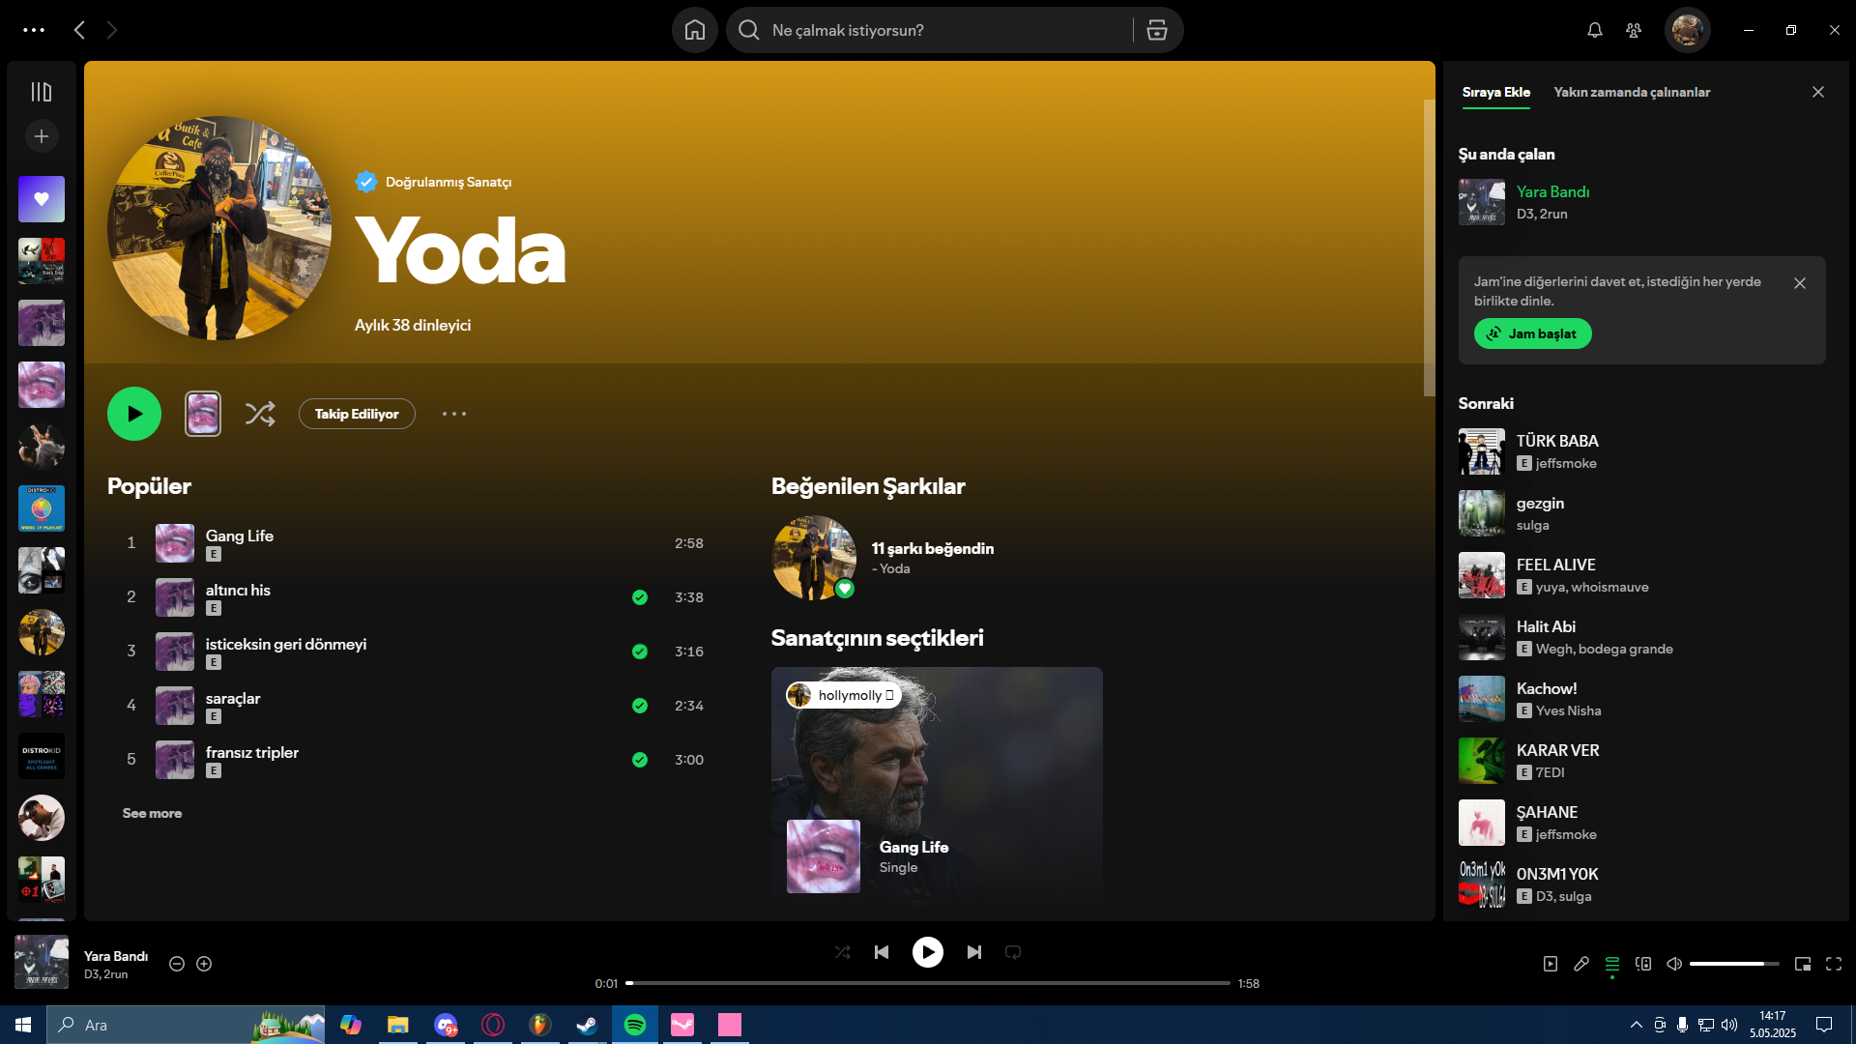Toggle liked checkmark on altıncı his
Viewport: 1856px width, 1044px height.
639,597
